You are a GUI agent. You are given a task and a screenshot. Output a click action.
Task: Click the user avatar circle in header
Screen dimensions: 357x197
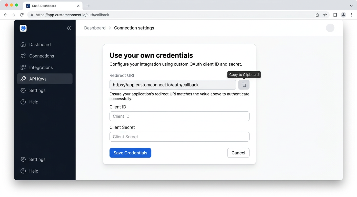[x=330, y=28]
